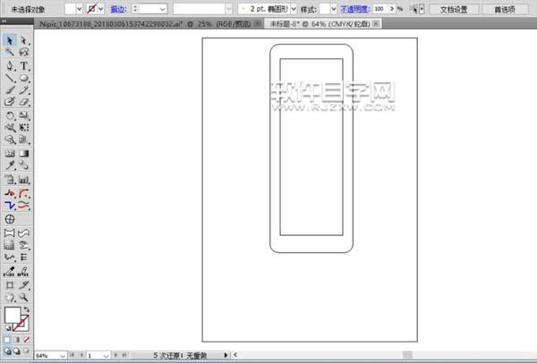Close the Nipic_10673188 document tab
Screen dimensions: 537x363
(x=259, y=23)
